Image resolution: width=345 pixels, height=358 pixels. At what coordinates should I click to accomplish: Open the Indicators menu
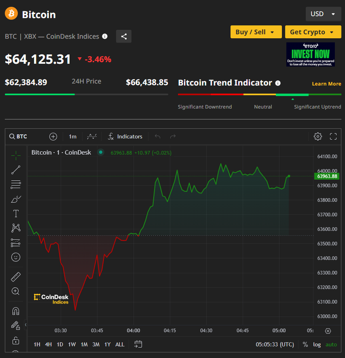pyautogui.click(x=125, y=136)
